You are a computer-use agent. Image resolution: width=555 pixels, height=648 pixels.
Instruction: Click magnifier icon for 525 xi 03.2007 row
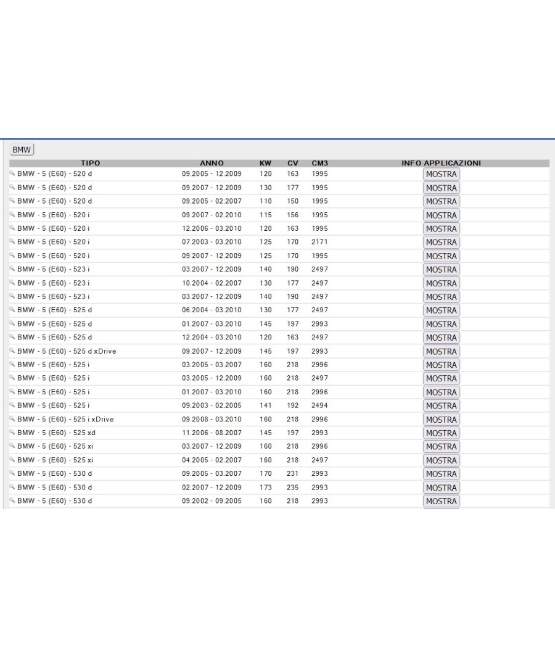12,446
